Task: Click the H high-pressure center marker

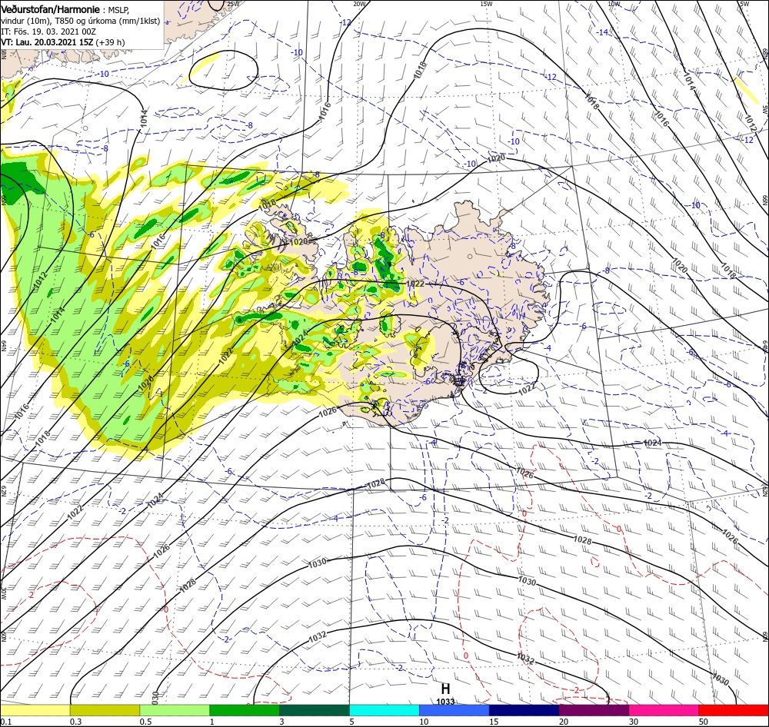Action: 445,689
